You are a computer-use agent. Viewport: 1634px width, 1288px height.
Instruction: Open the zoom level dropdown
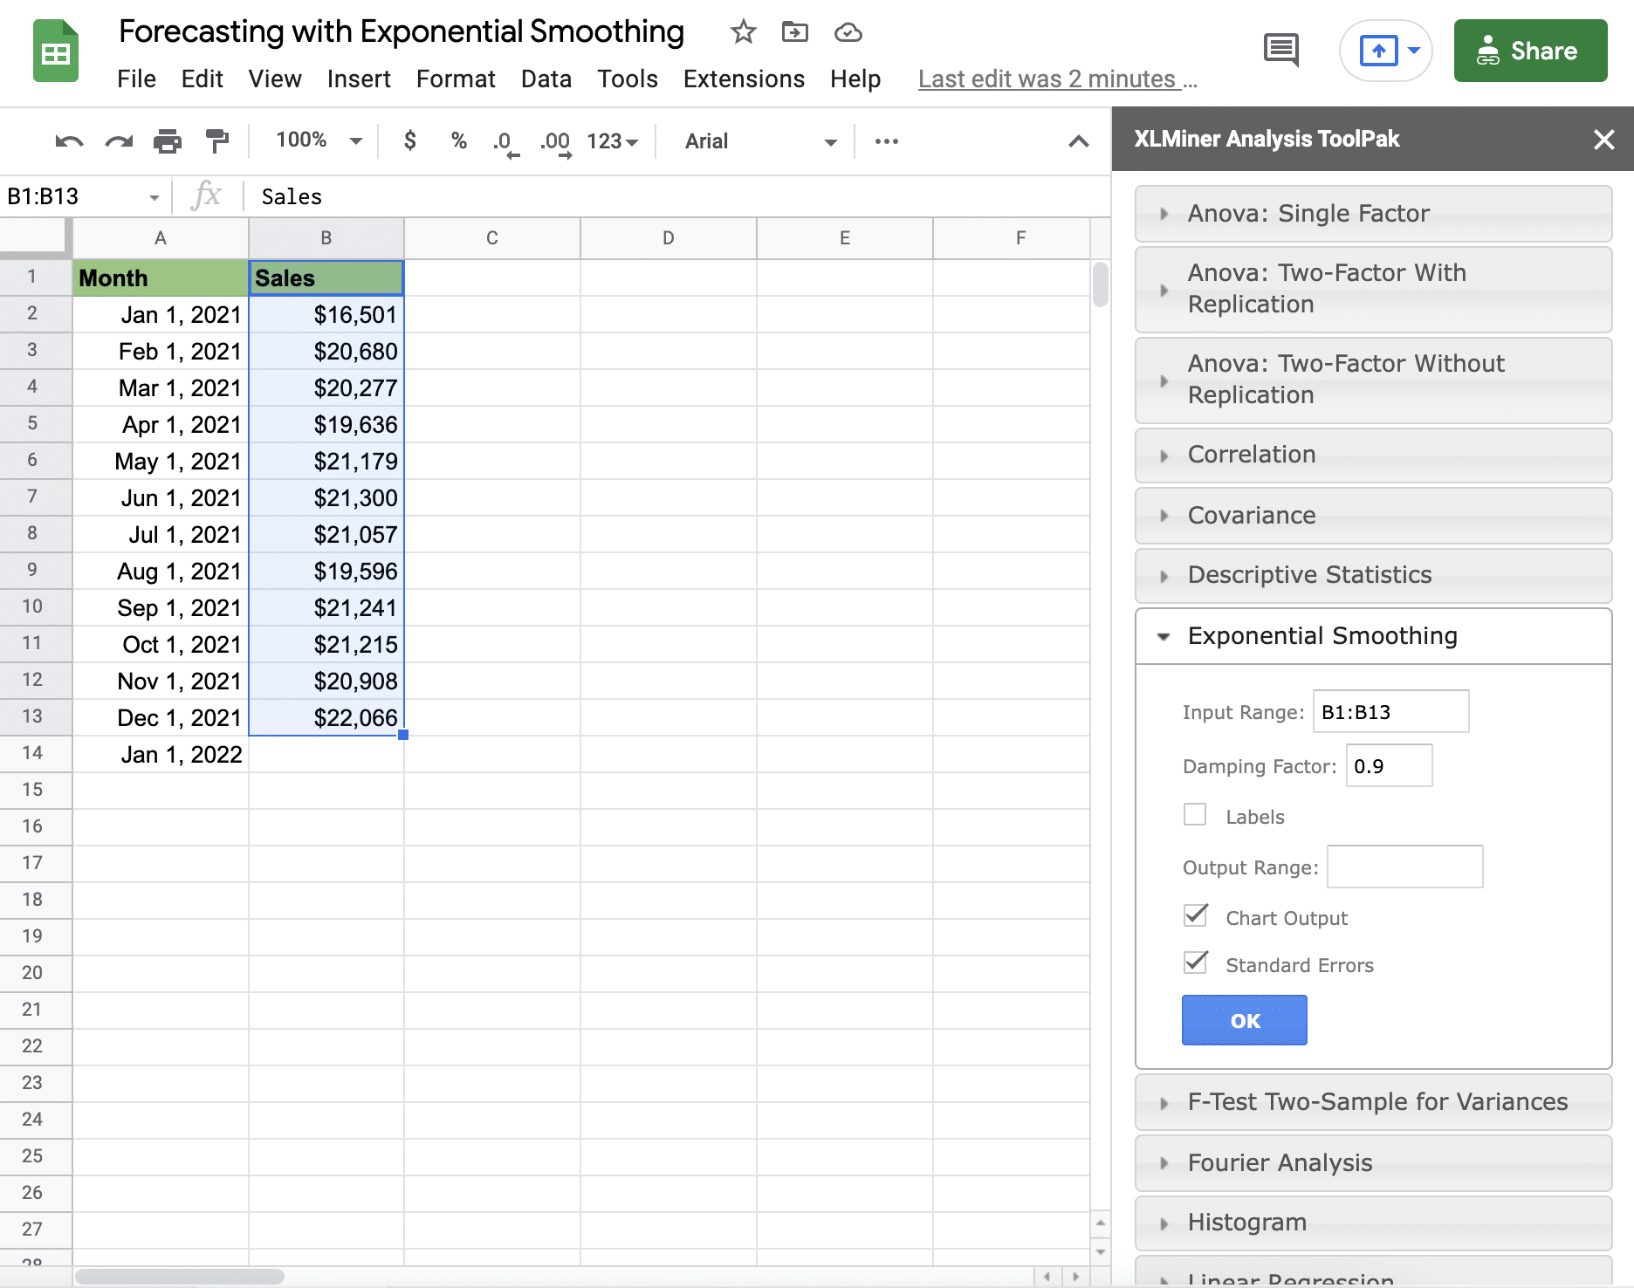(319, 141)
